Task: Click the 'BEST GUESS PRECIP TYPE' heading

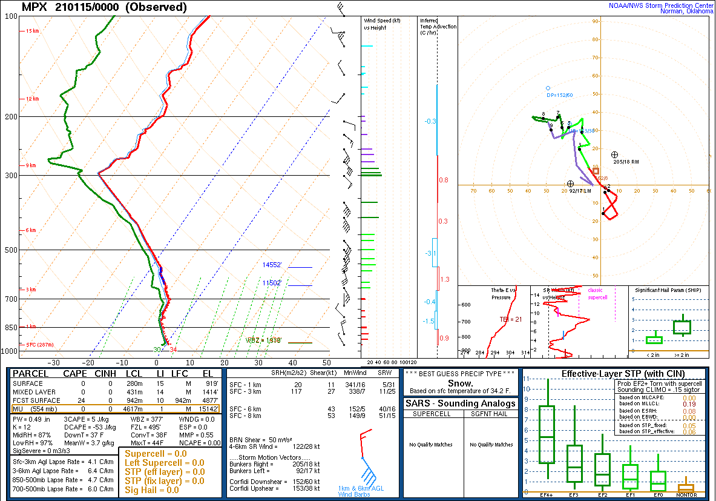Action: pyautogui.click(x=460, y=374)
